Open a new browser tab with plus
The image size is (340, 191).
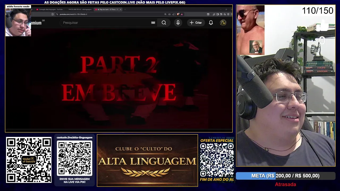125,9
